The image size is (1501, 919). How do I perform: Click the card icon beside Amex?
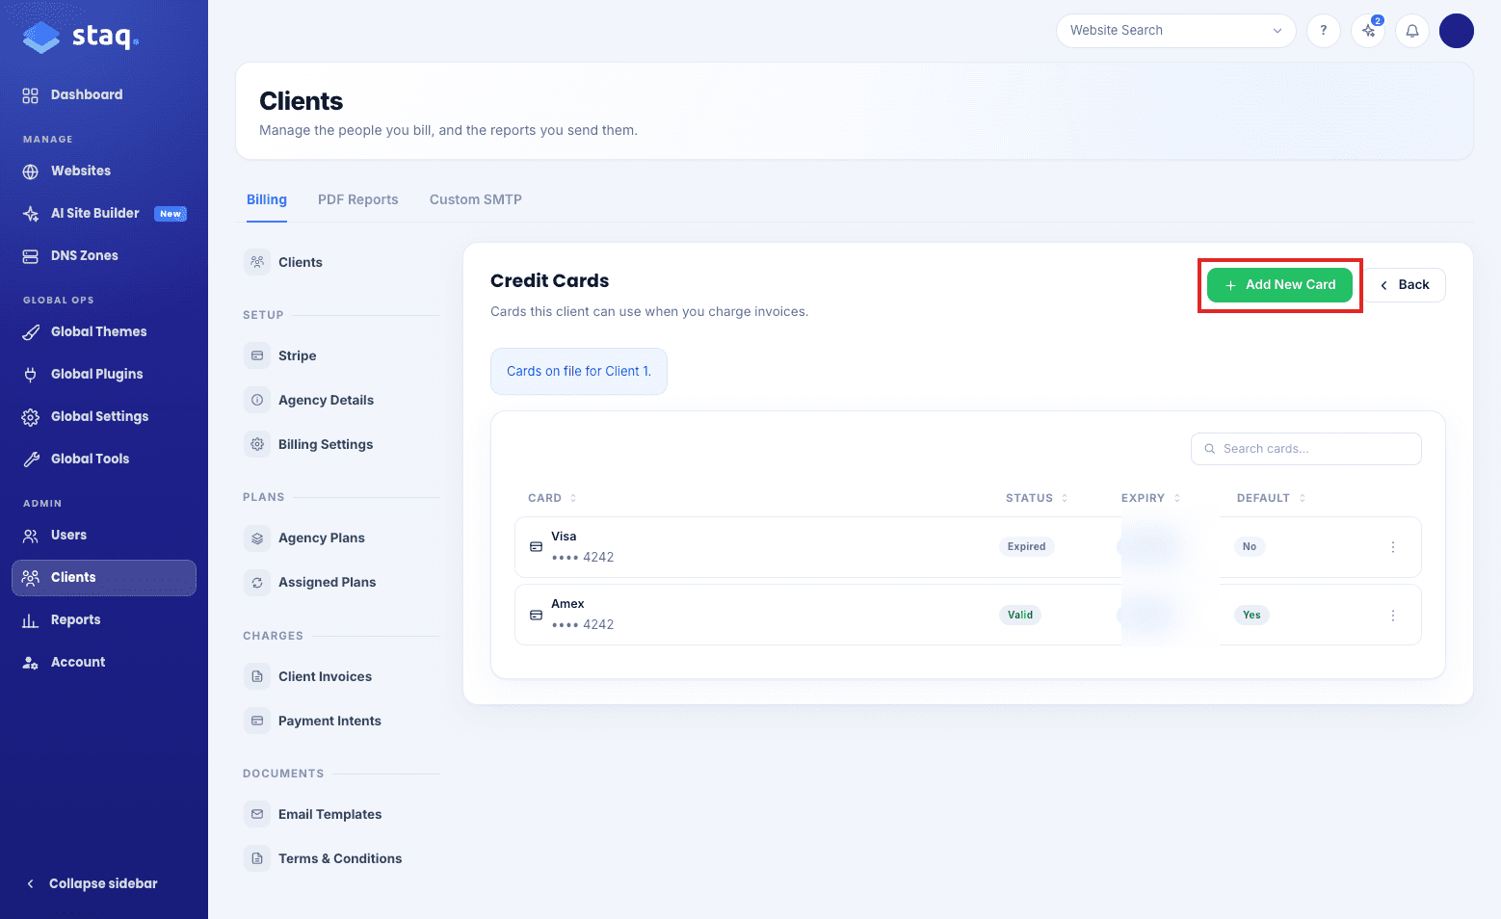coord(537,615)
